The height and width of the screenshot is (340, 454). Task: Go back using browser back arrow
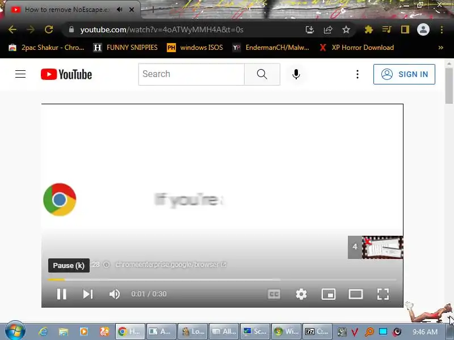point(12,29)
